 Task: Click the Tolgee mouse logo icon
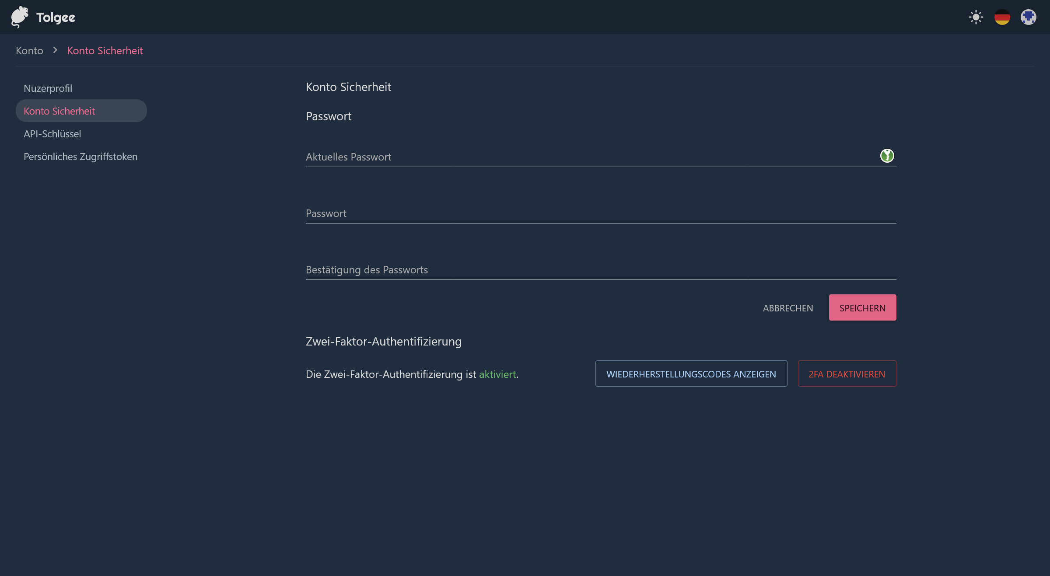[x=20, y=17]
